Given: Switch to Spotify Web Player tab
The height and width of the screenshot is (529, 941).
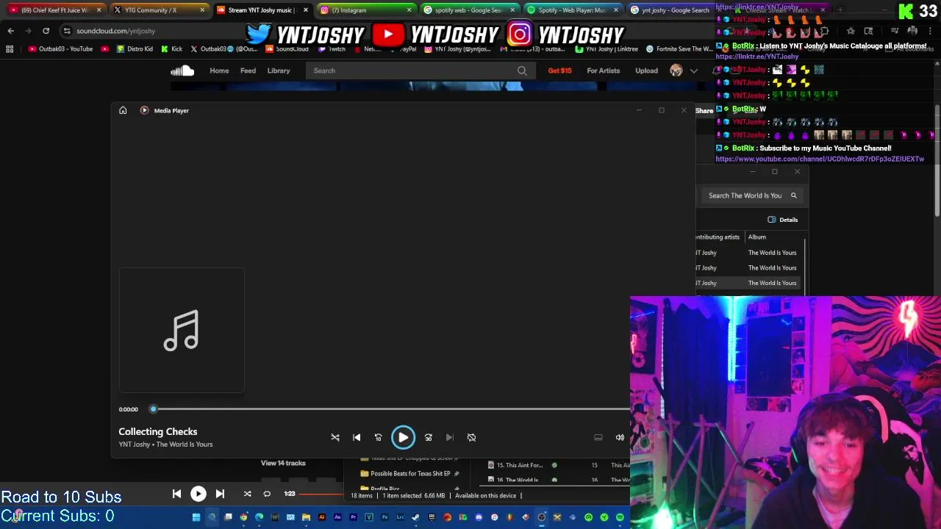Looking at the screenshot, I should click(x=571, y=10).
